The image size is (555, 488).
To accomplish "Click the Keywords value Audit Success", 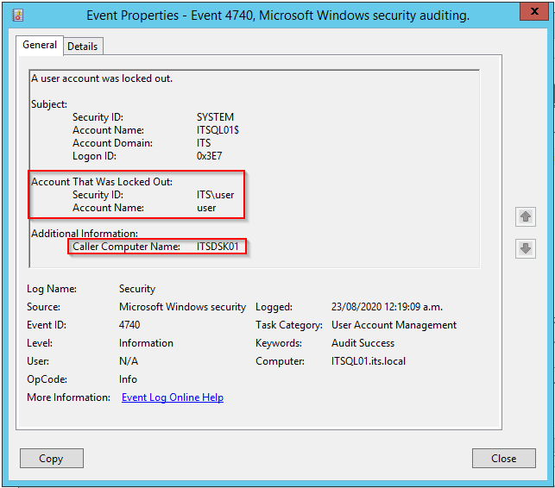I will click(x=363, y=343).
